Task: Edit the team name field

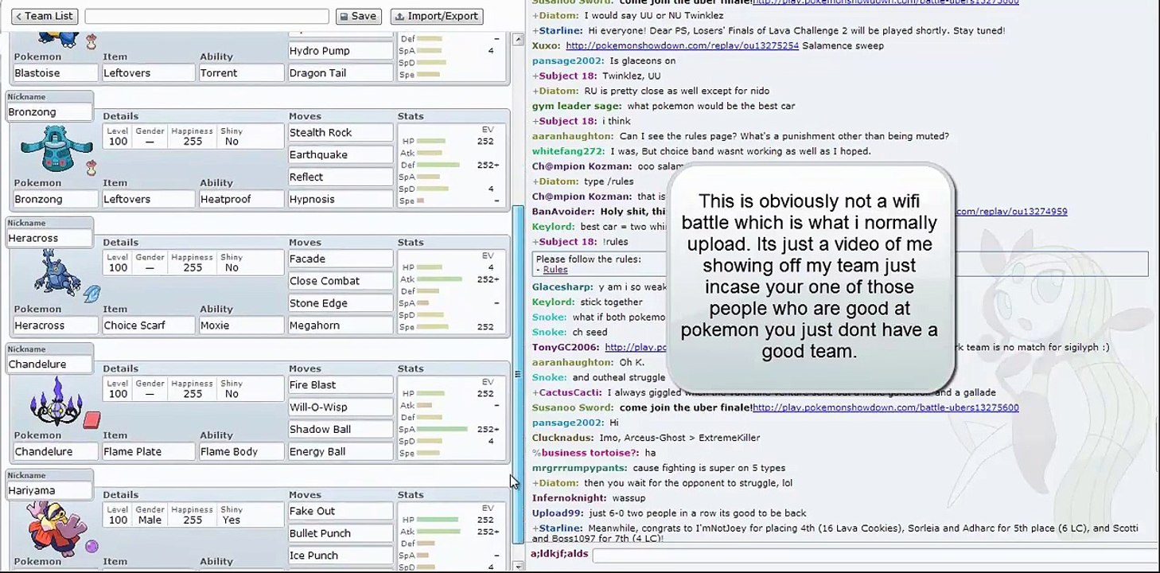Action: 207,16
